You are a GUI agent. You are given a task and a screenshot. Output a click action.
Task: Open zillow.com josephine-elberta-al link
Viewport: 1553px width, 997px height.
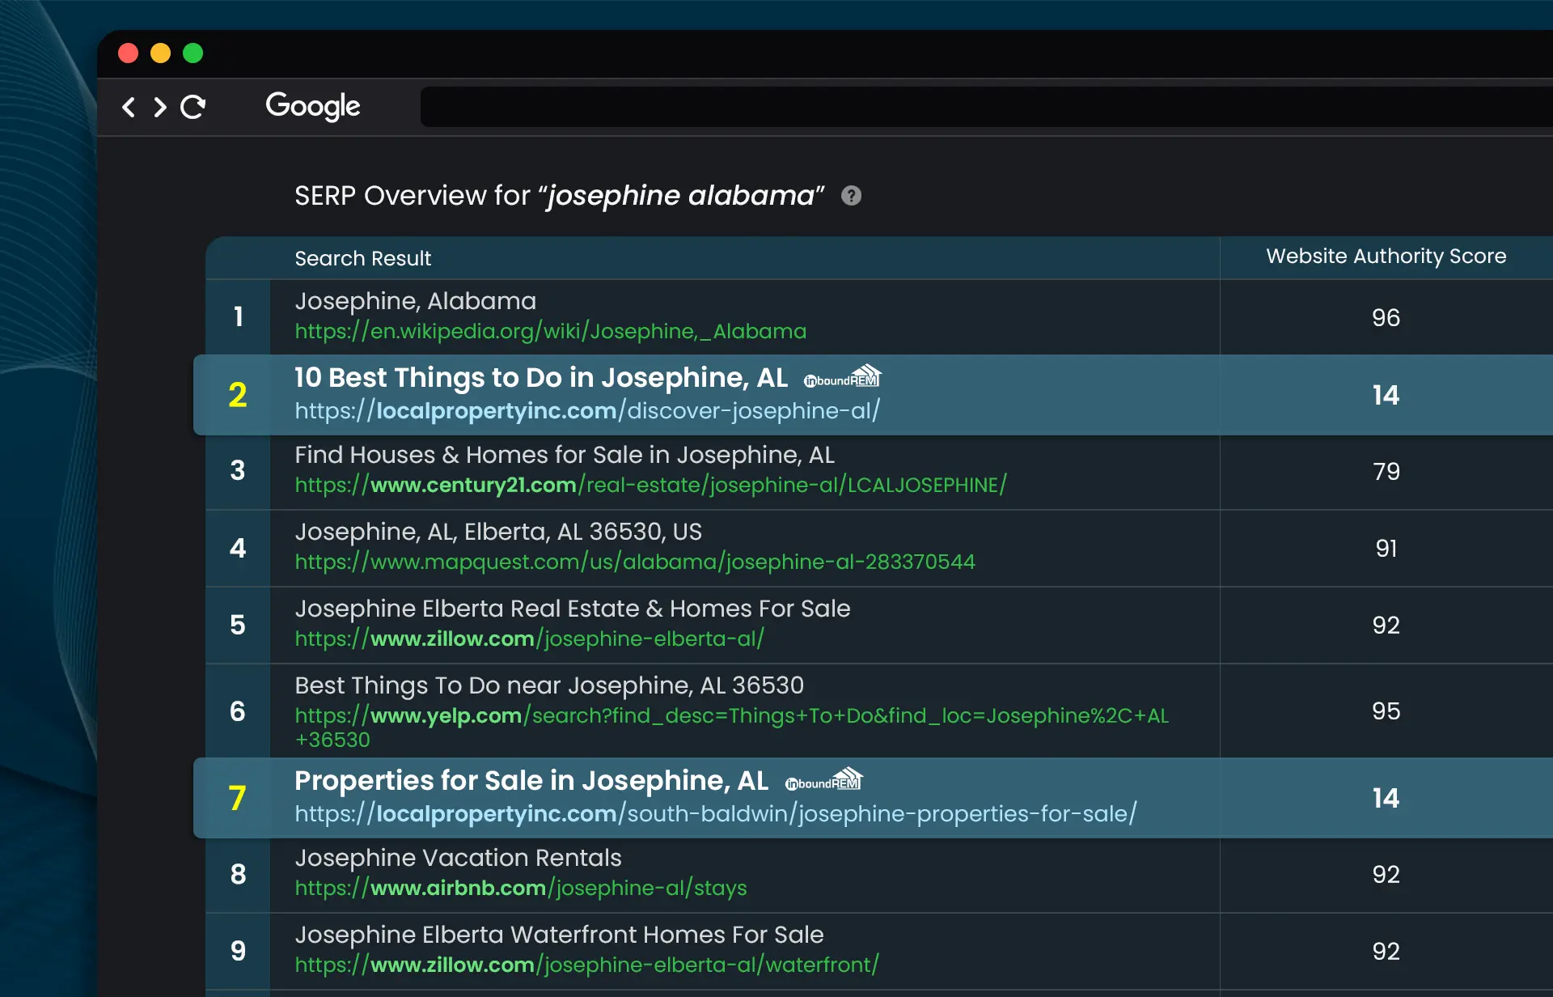(x=529, y=639)
